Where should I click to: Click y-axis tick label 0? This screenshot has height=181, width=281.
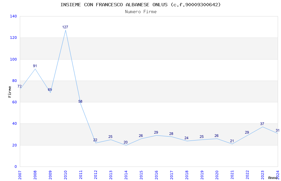pos(16,167)
